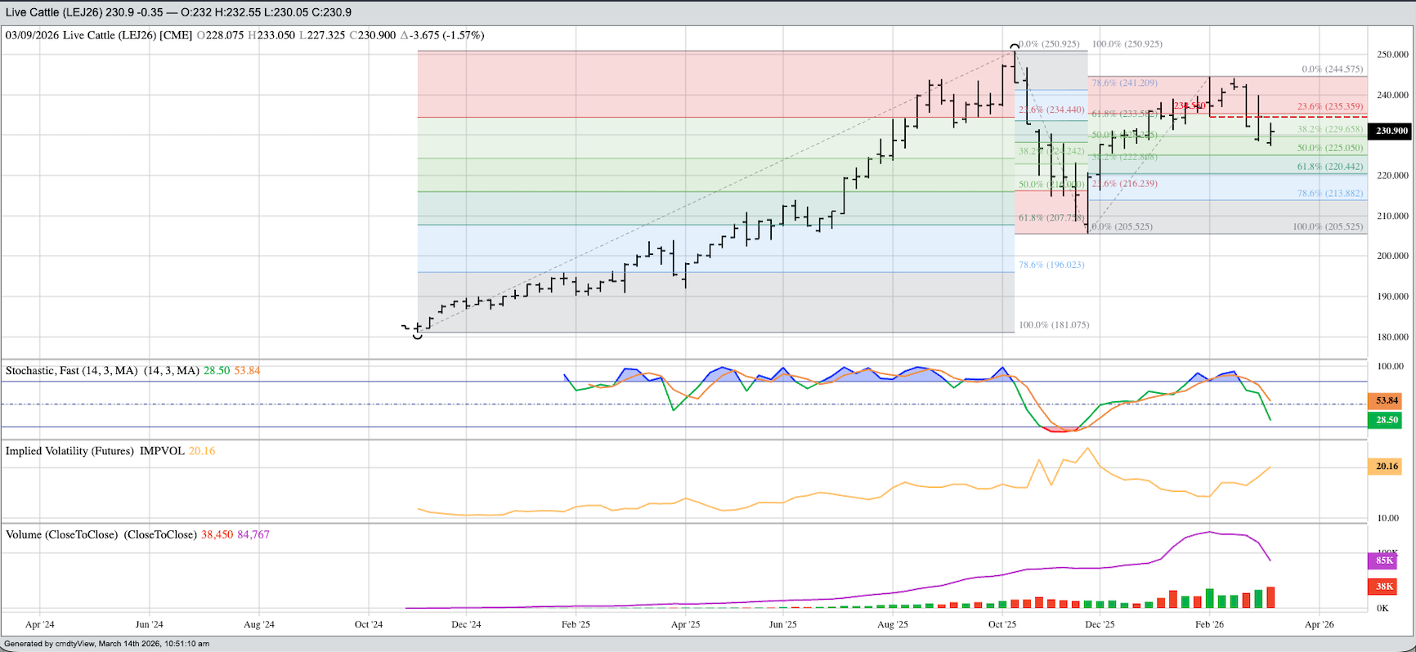
Task: Click the 0.0% (244.575) Fibonacci level label
Action: click(x=1332, y=69)
